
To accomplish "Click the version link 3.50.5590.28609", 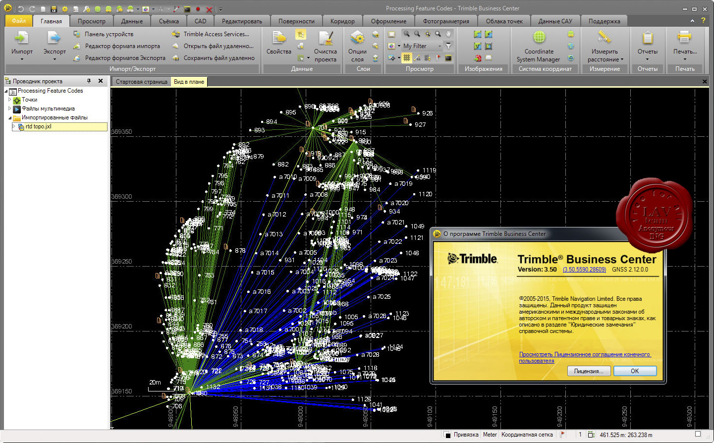I will [x=584, y=270].
